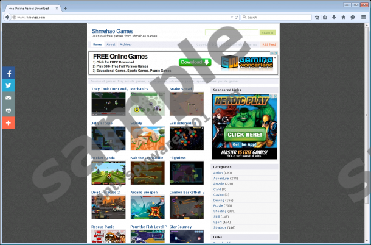Screen dimensions: 371x245
Task: Open the RSS feed link
Action: pyautogui.click(x=268, y=44)
